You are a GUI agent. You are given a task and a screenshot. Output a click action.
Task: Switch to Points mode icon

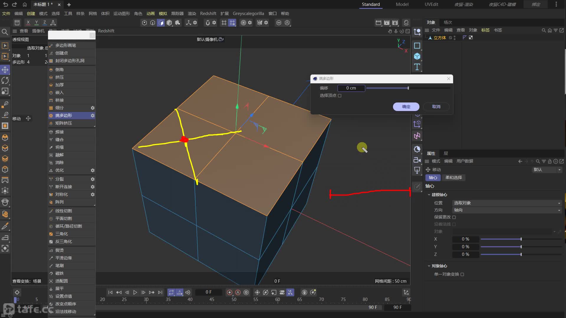pos(144,23)
